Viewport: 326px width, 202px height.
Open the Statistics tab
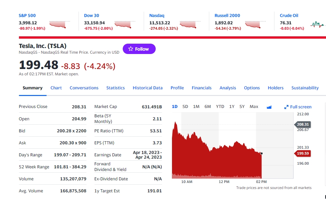point(116,88)
